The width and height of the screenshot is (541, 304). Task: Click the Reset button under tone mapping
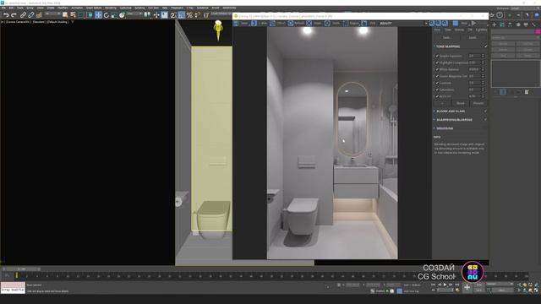click(460, 103)
